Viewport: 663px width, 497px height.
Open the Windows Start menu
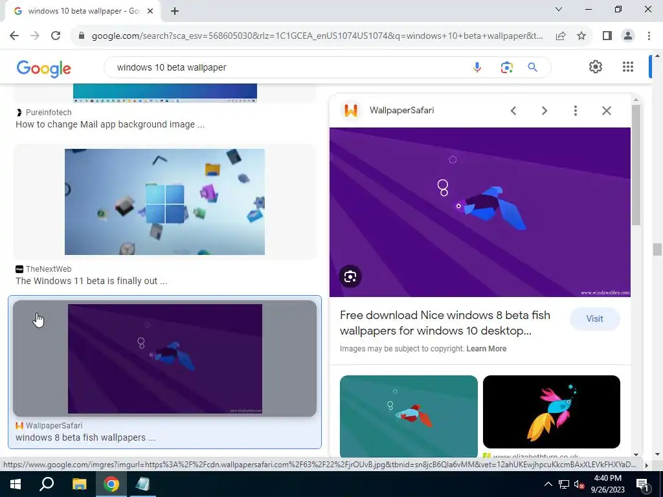(16, 484)
